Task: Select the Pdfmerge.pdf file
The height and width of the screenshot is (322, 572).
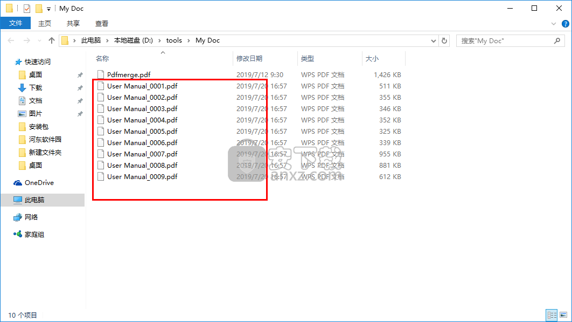Action: click(128, 75)
